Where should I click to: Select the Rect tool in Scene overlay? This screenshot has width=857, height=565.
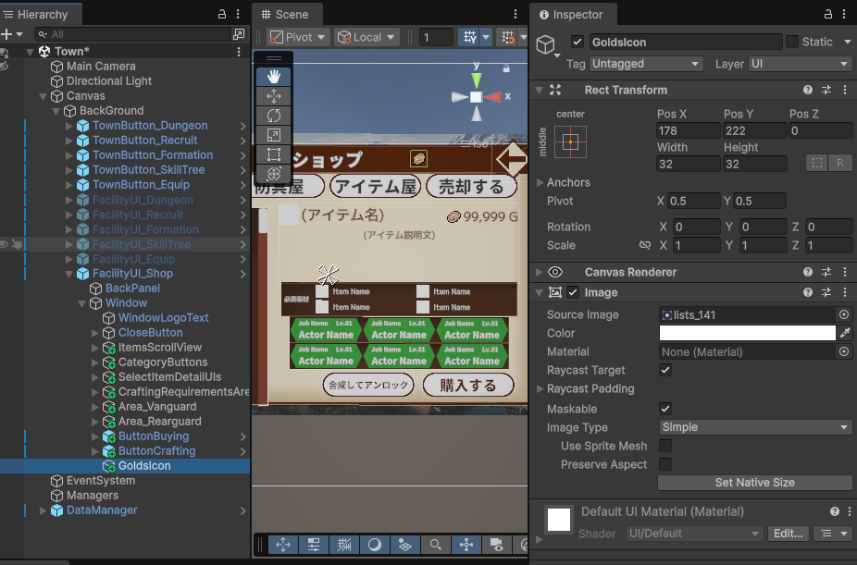(273, 154)
